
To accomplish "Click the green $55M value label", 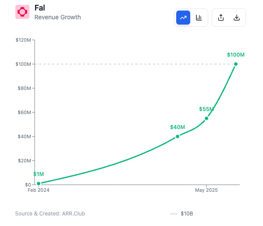I will point(206,109).
